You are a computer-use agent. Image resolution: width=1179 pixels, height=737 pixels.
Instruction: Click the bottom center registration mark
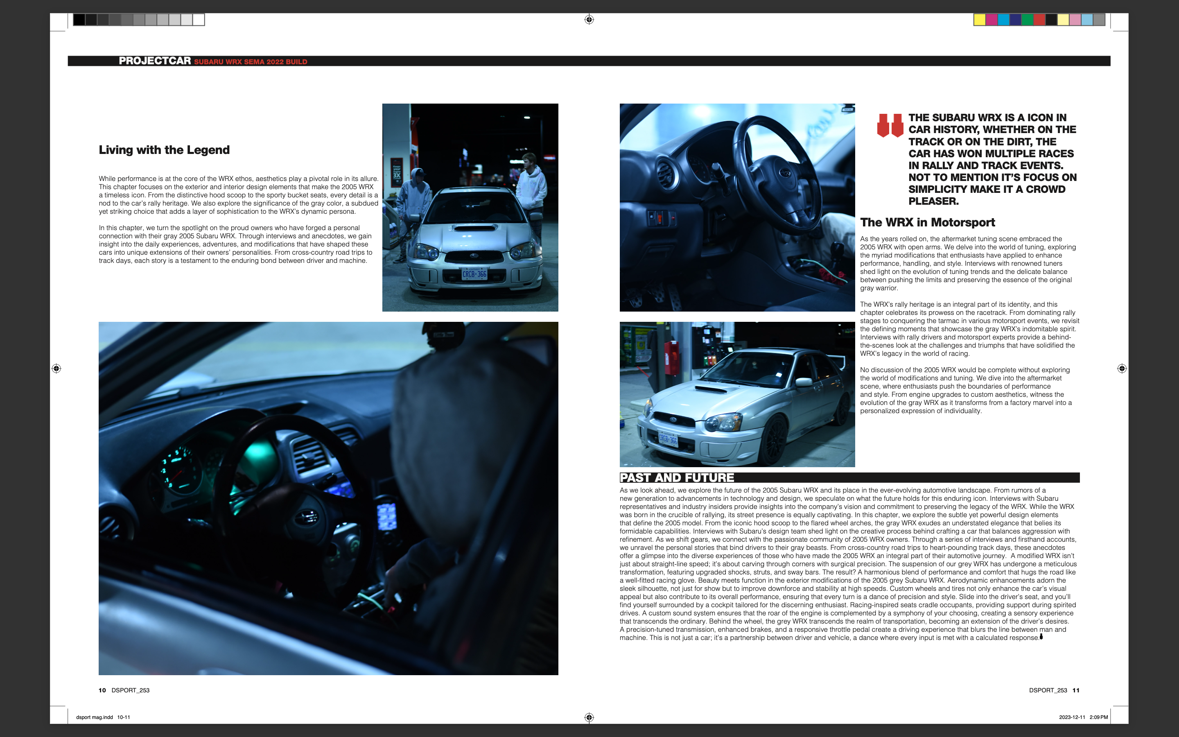tap(589, 717)
